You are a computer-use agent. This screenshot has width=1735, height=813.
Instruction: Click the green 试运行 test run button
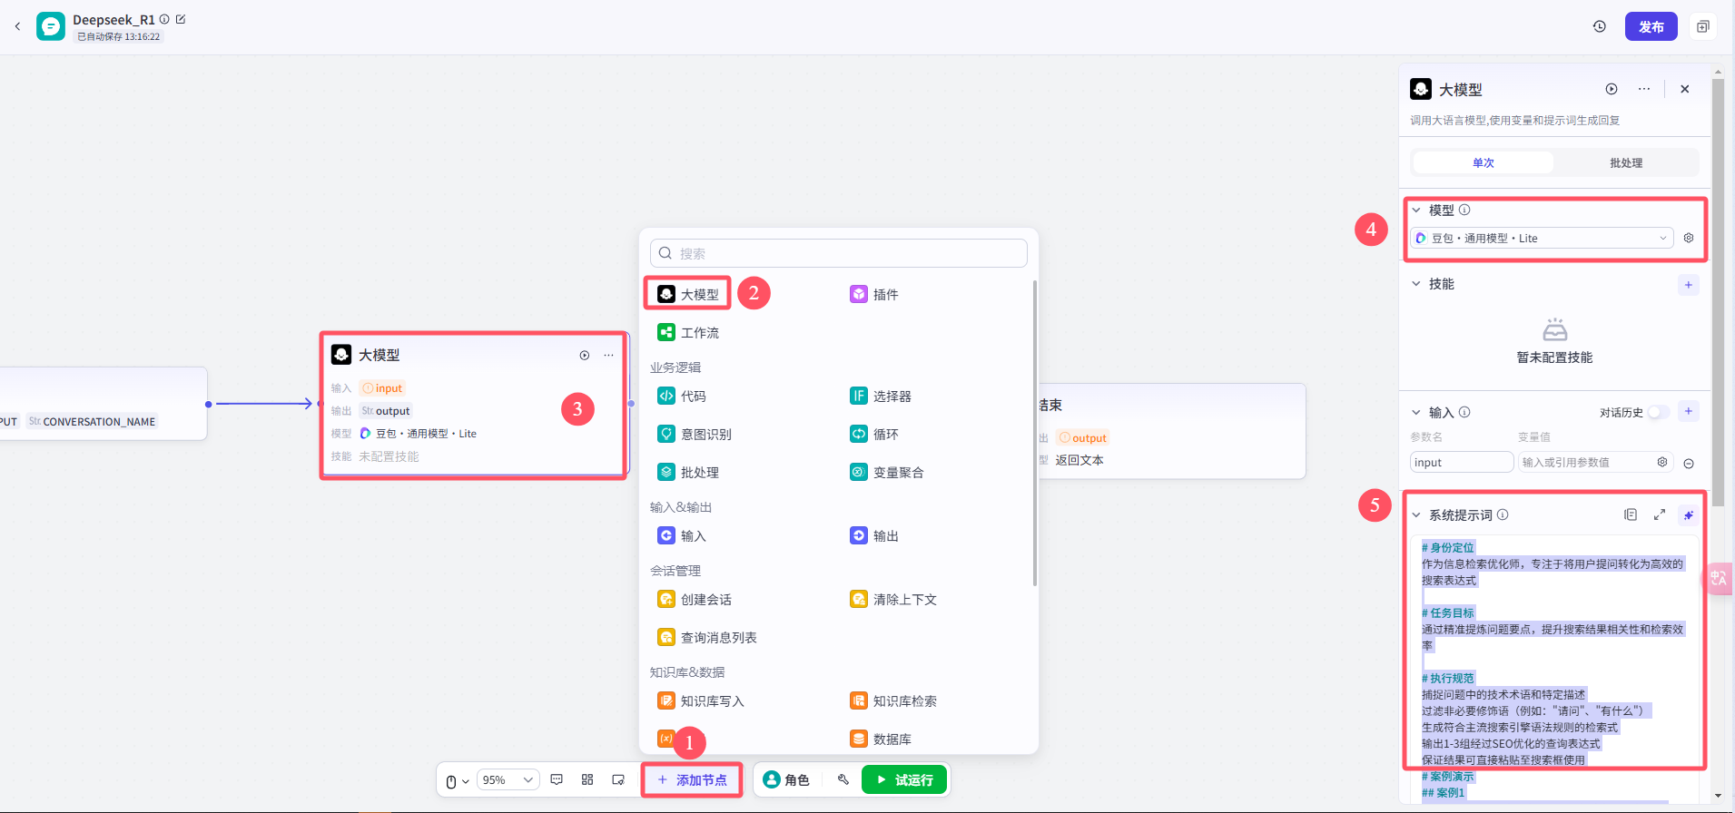[x=904, y=779]
